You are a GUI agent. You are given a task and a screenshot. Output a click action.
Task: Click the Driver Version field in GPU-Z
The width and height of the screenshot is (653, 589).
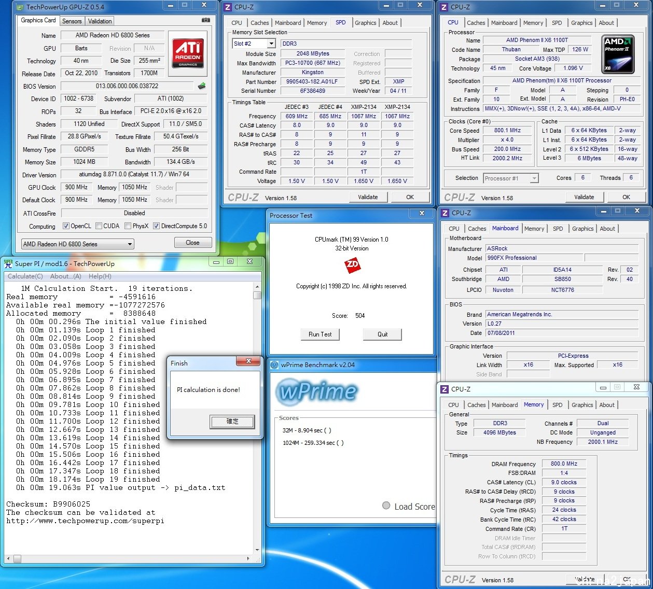point(135,175)
